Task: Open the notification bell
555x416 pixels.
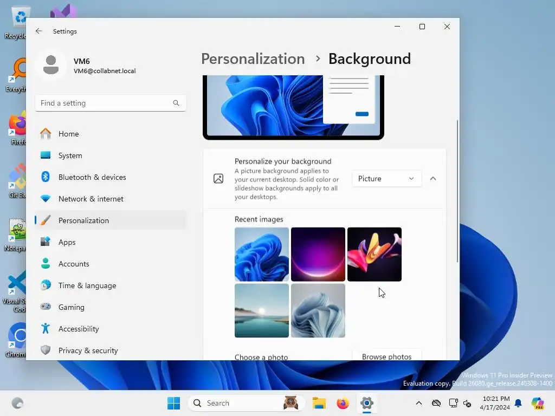Action: [x=518, y=403]
